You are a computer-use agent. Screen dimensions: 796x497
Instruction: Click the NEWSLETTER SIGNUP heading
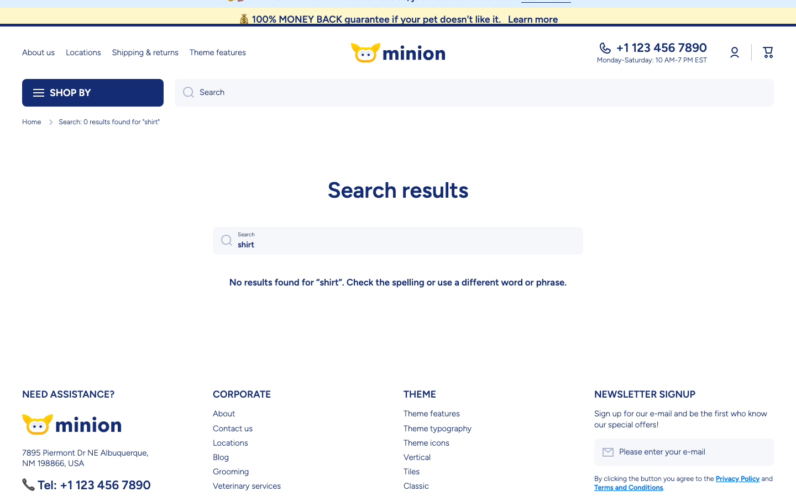point(645,394)
